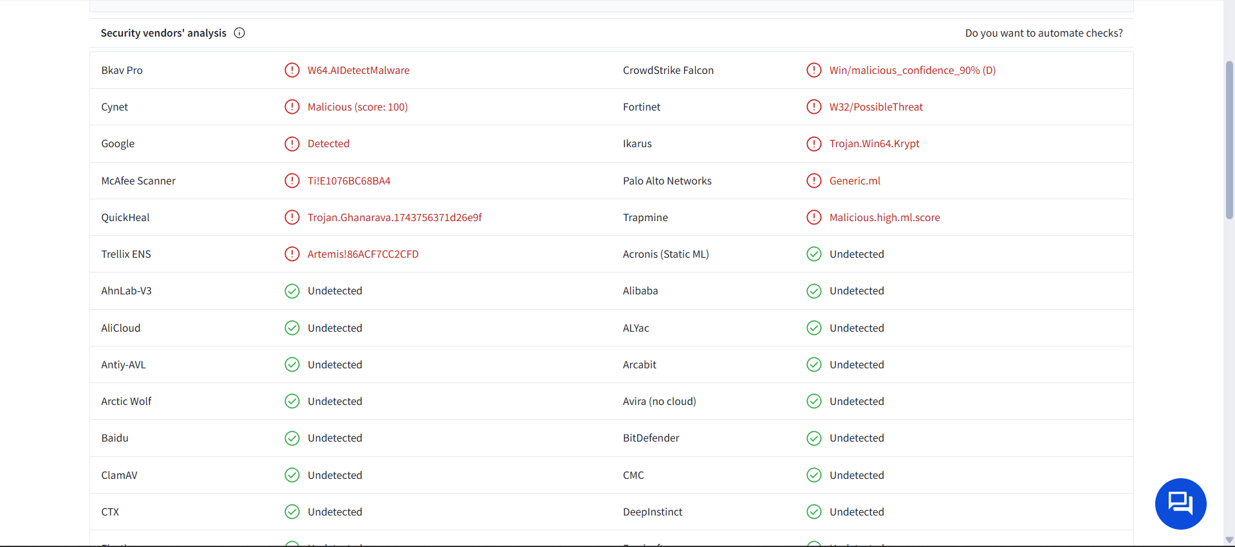Click the Trapmine vendor name

(x=645, y=217)
